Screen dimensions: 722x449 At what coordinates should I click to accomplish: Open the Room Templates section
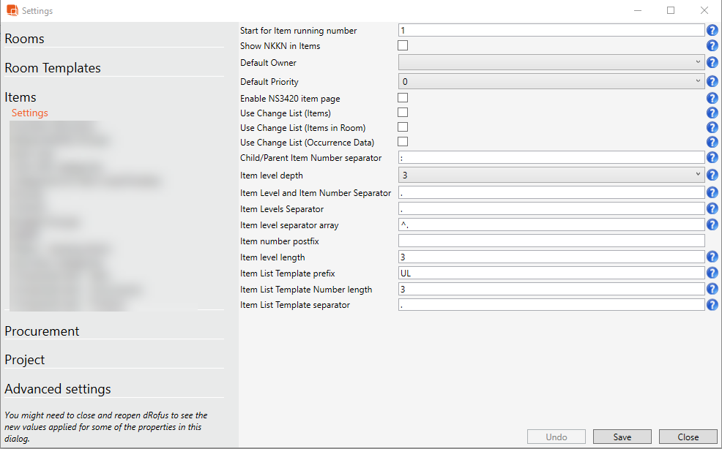(x=53, y=68)
